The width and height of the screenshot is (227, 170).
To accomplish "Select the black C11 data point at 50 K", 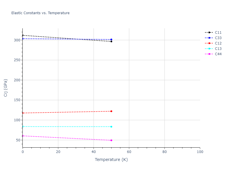I will coord(111,41).
